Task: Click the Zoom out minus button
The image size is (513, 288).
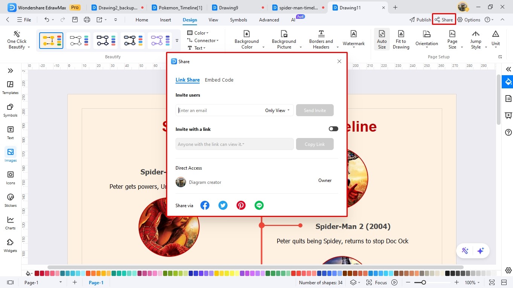Action: tap(408, 282)
